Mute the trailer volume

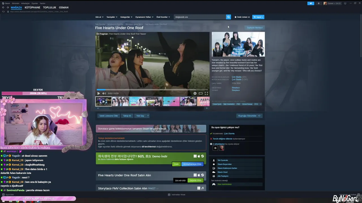click(x=104, y=93)
